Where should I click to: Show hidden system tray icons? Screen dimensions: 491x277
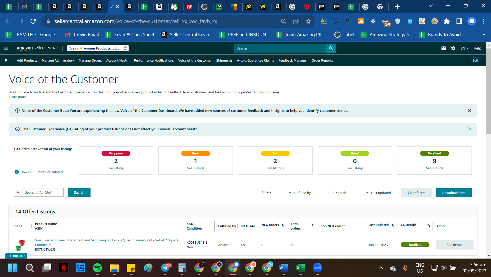(x=381, y=268)
